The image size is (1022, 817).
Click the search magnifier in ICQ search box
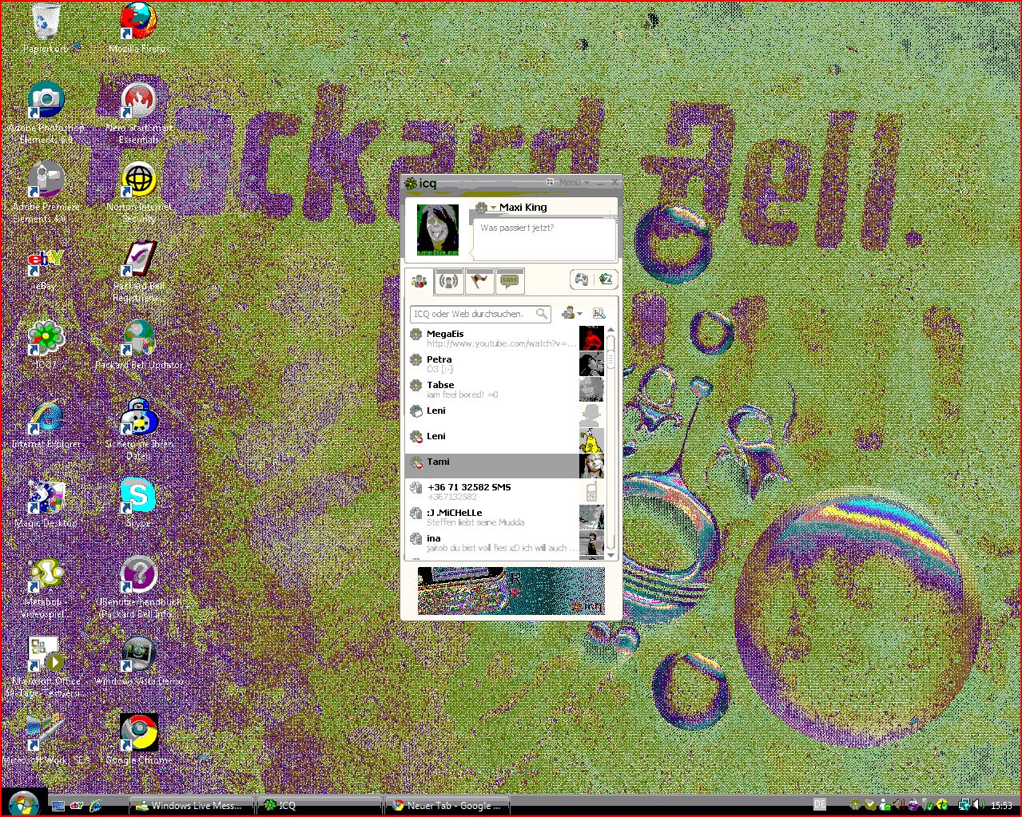tap(542, 314)
